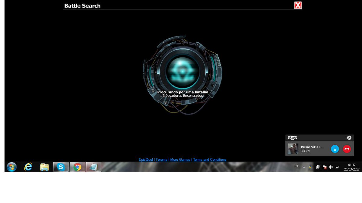The height and width of the screenshot is (203, 362).
Task: Open power plug tray icon
Action: 318,167
